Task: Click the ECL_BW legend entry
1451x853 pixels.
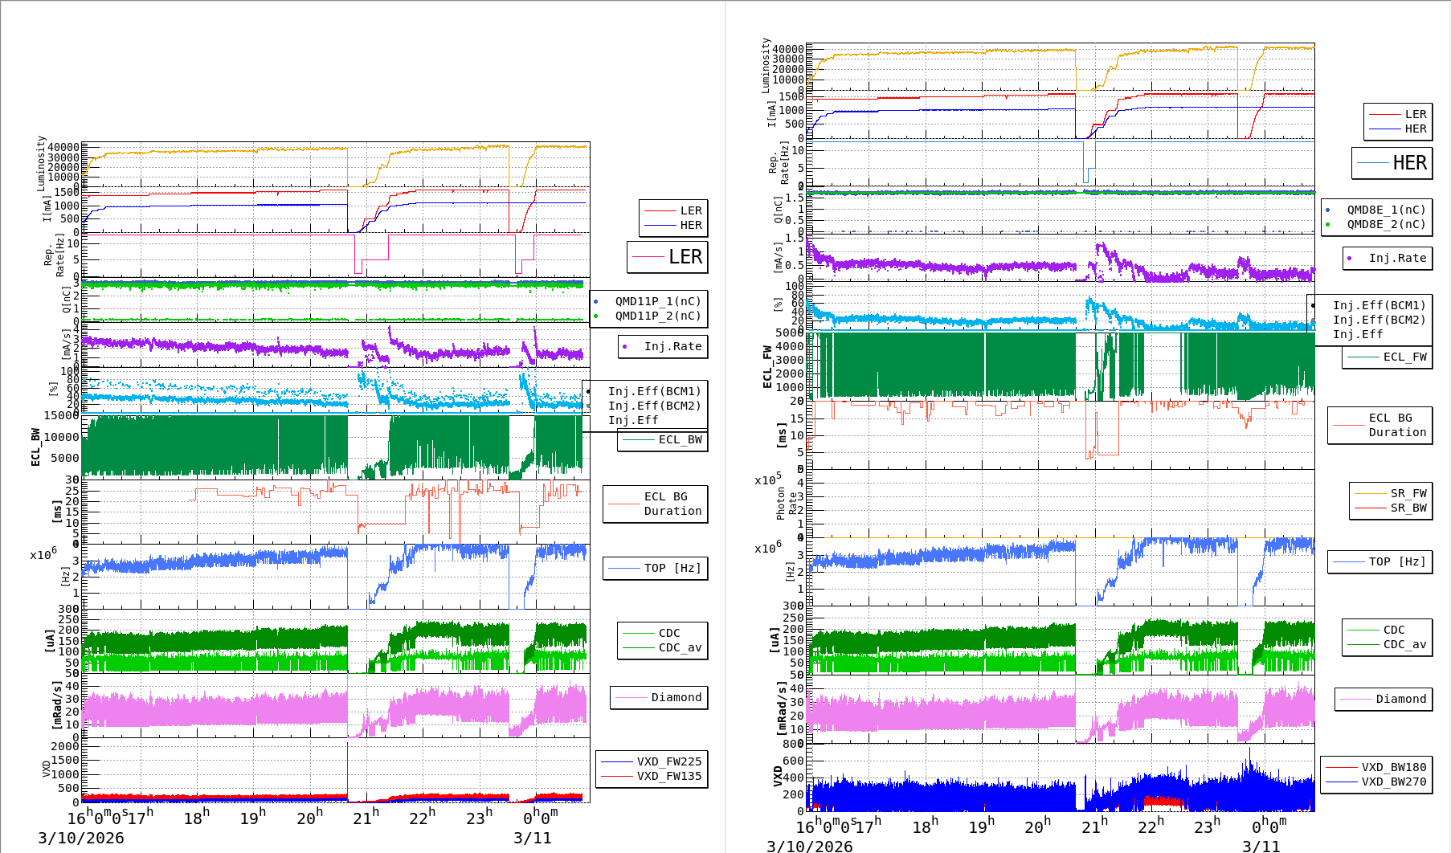Action: pyautogui.click(x=663, y=439)
